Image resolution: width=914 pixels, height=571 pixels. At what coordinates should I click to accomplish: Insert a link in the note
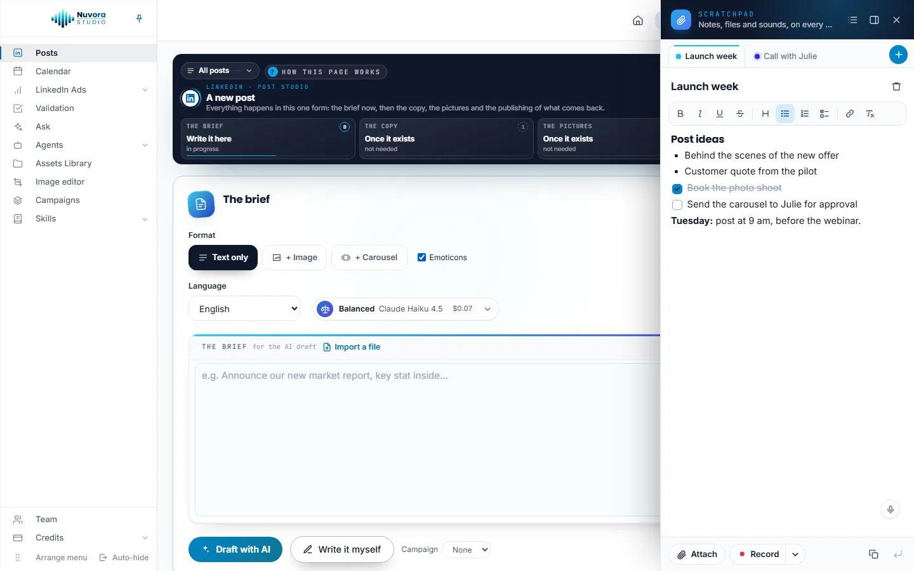pos(850,114)
